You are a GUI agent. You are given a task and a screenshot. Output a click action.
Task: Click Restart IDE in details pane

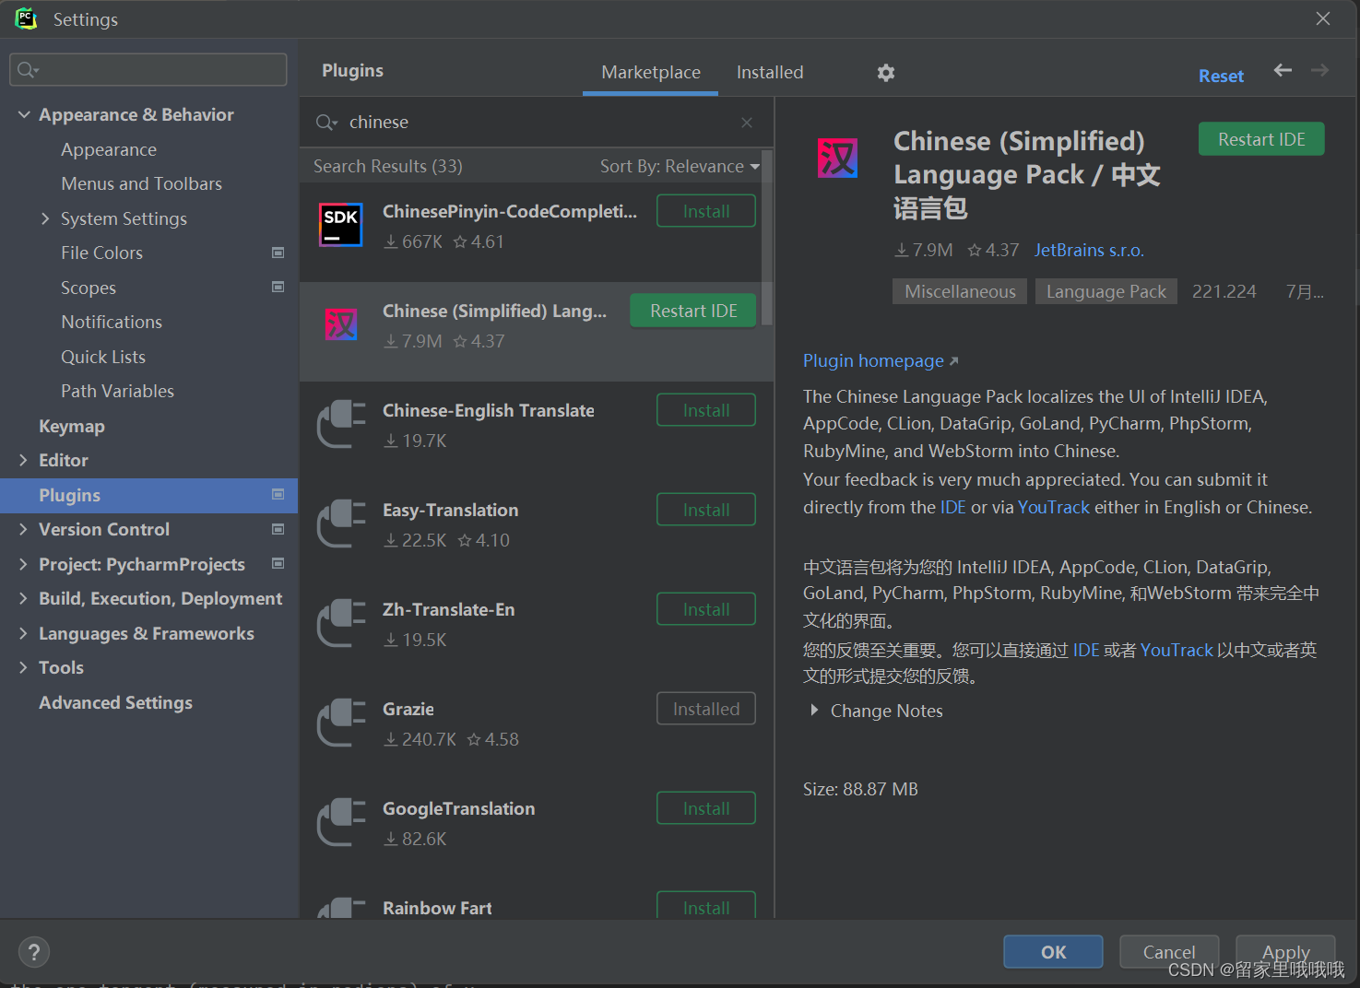point(1261,139)
